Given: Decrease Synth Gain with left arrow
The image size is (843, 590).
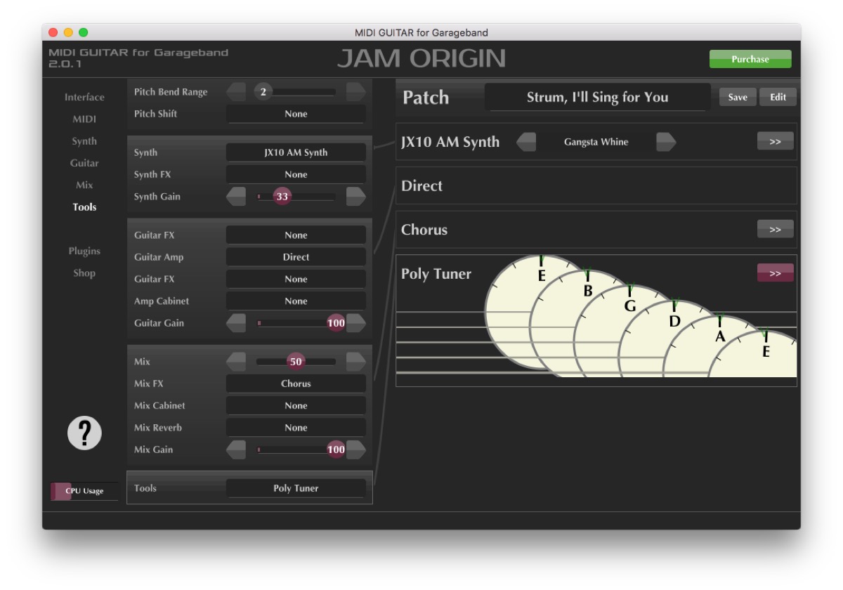Looking at the screenshot, I should (x=237, y=197).
